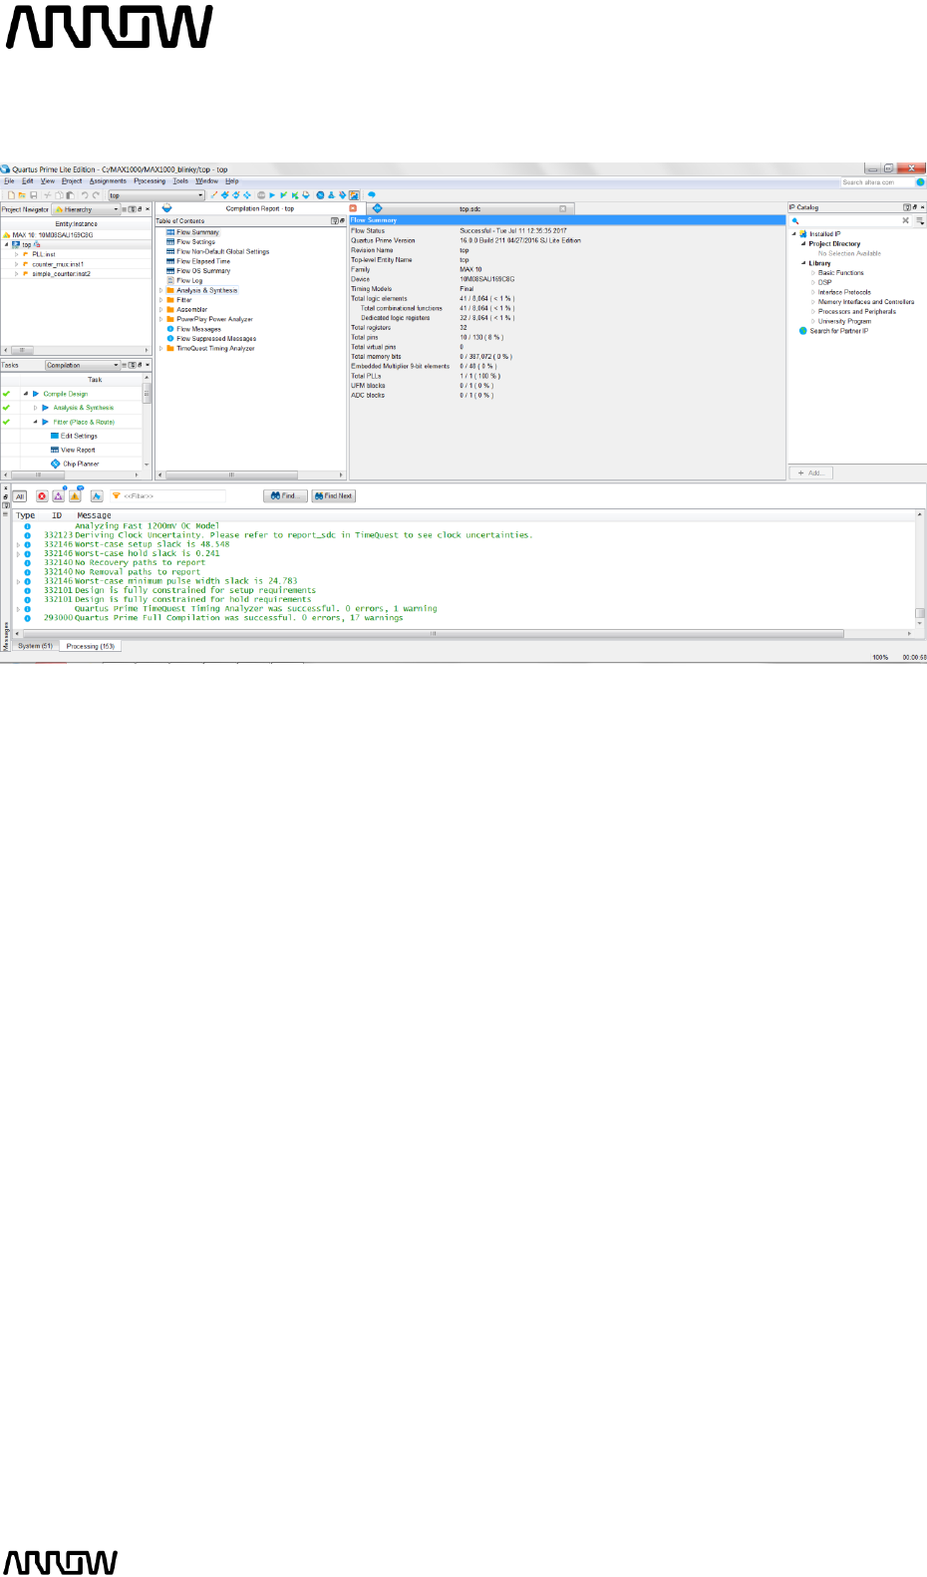Viewport: 927px width, 1577px height.
Task: Click Fitter (Place & Route) task
Action: pos(84,422)
